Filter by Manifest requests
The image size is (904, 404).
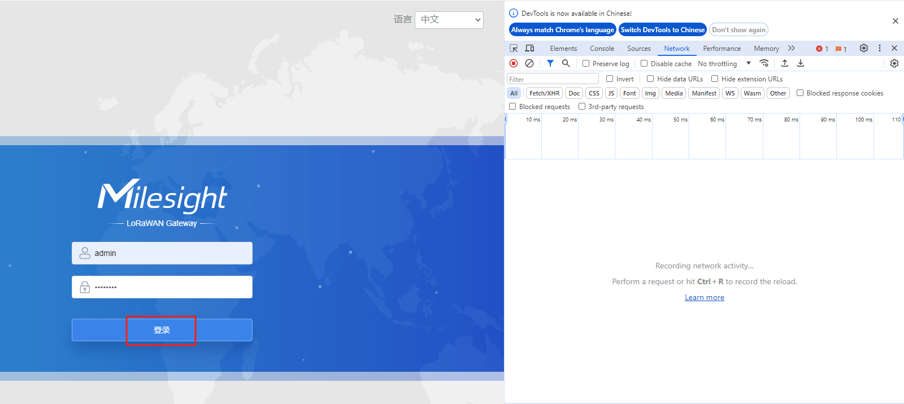704,93
